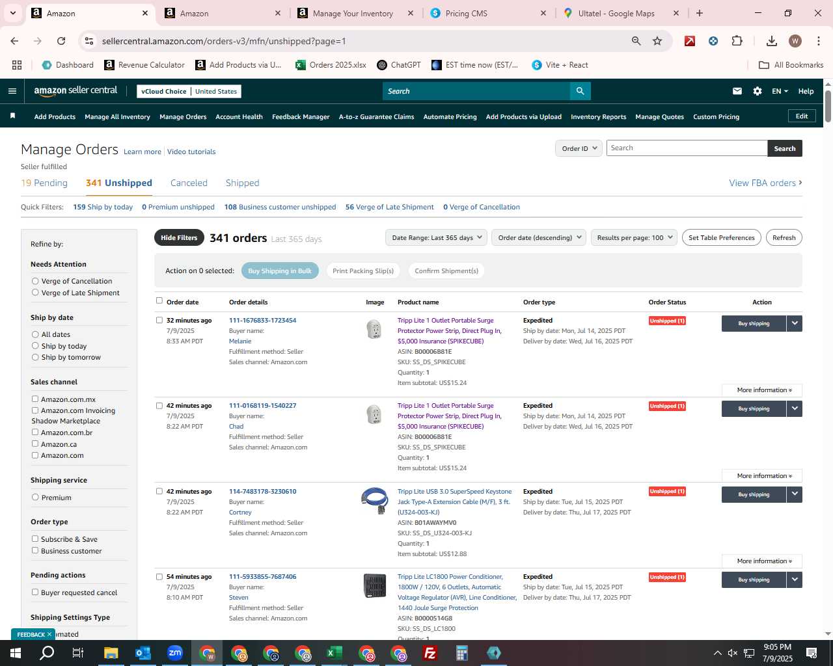Open View FBA orders link
The width and height of the screenshot is (833, 666).
coord(765,183)
